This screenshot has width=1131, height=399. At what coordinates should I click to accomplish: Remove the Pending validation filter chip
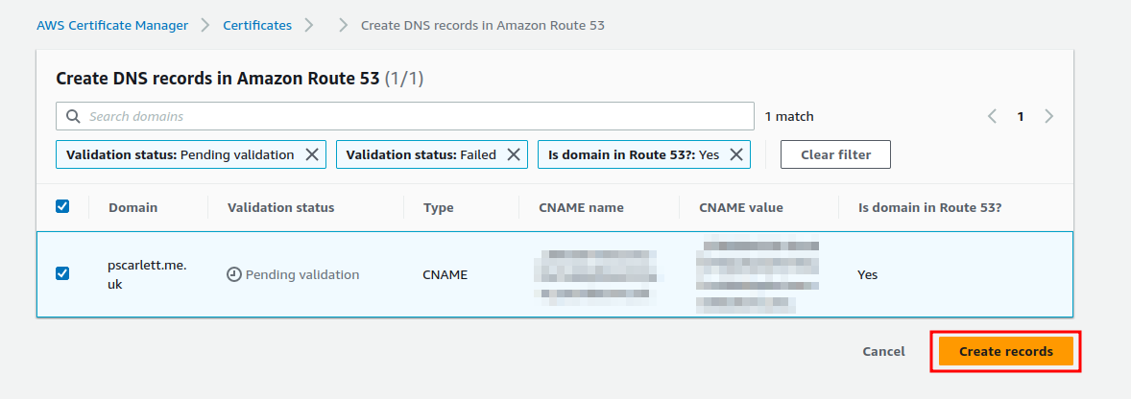click(x=312, y=154)
